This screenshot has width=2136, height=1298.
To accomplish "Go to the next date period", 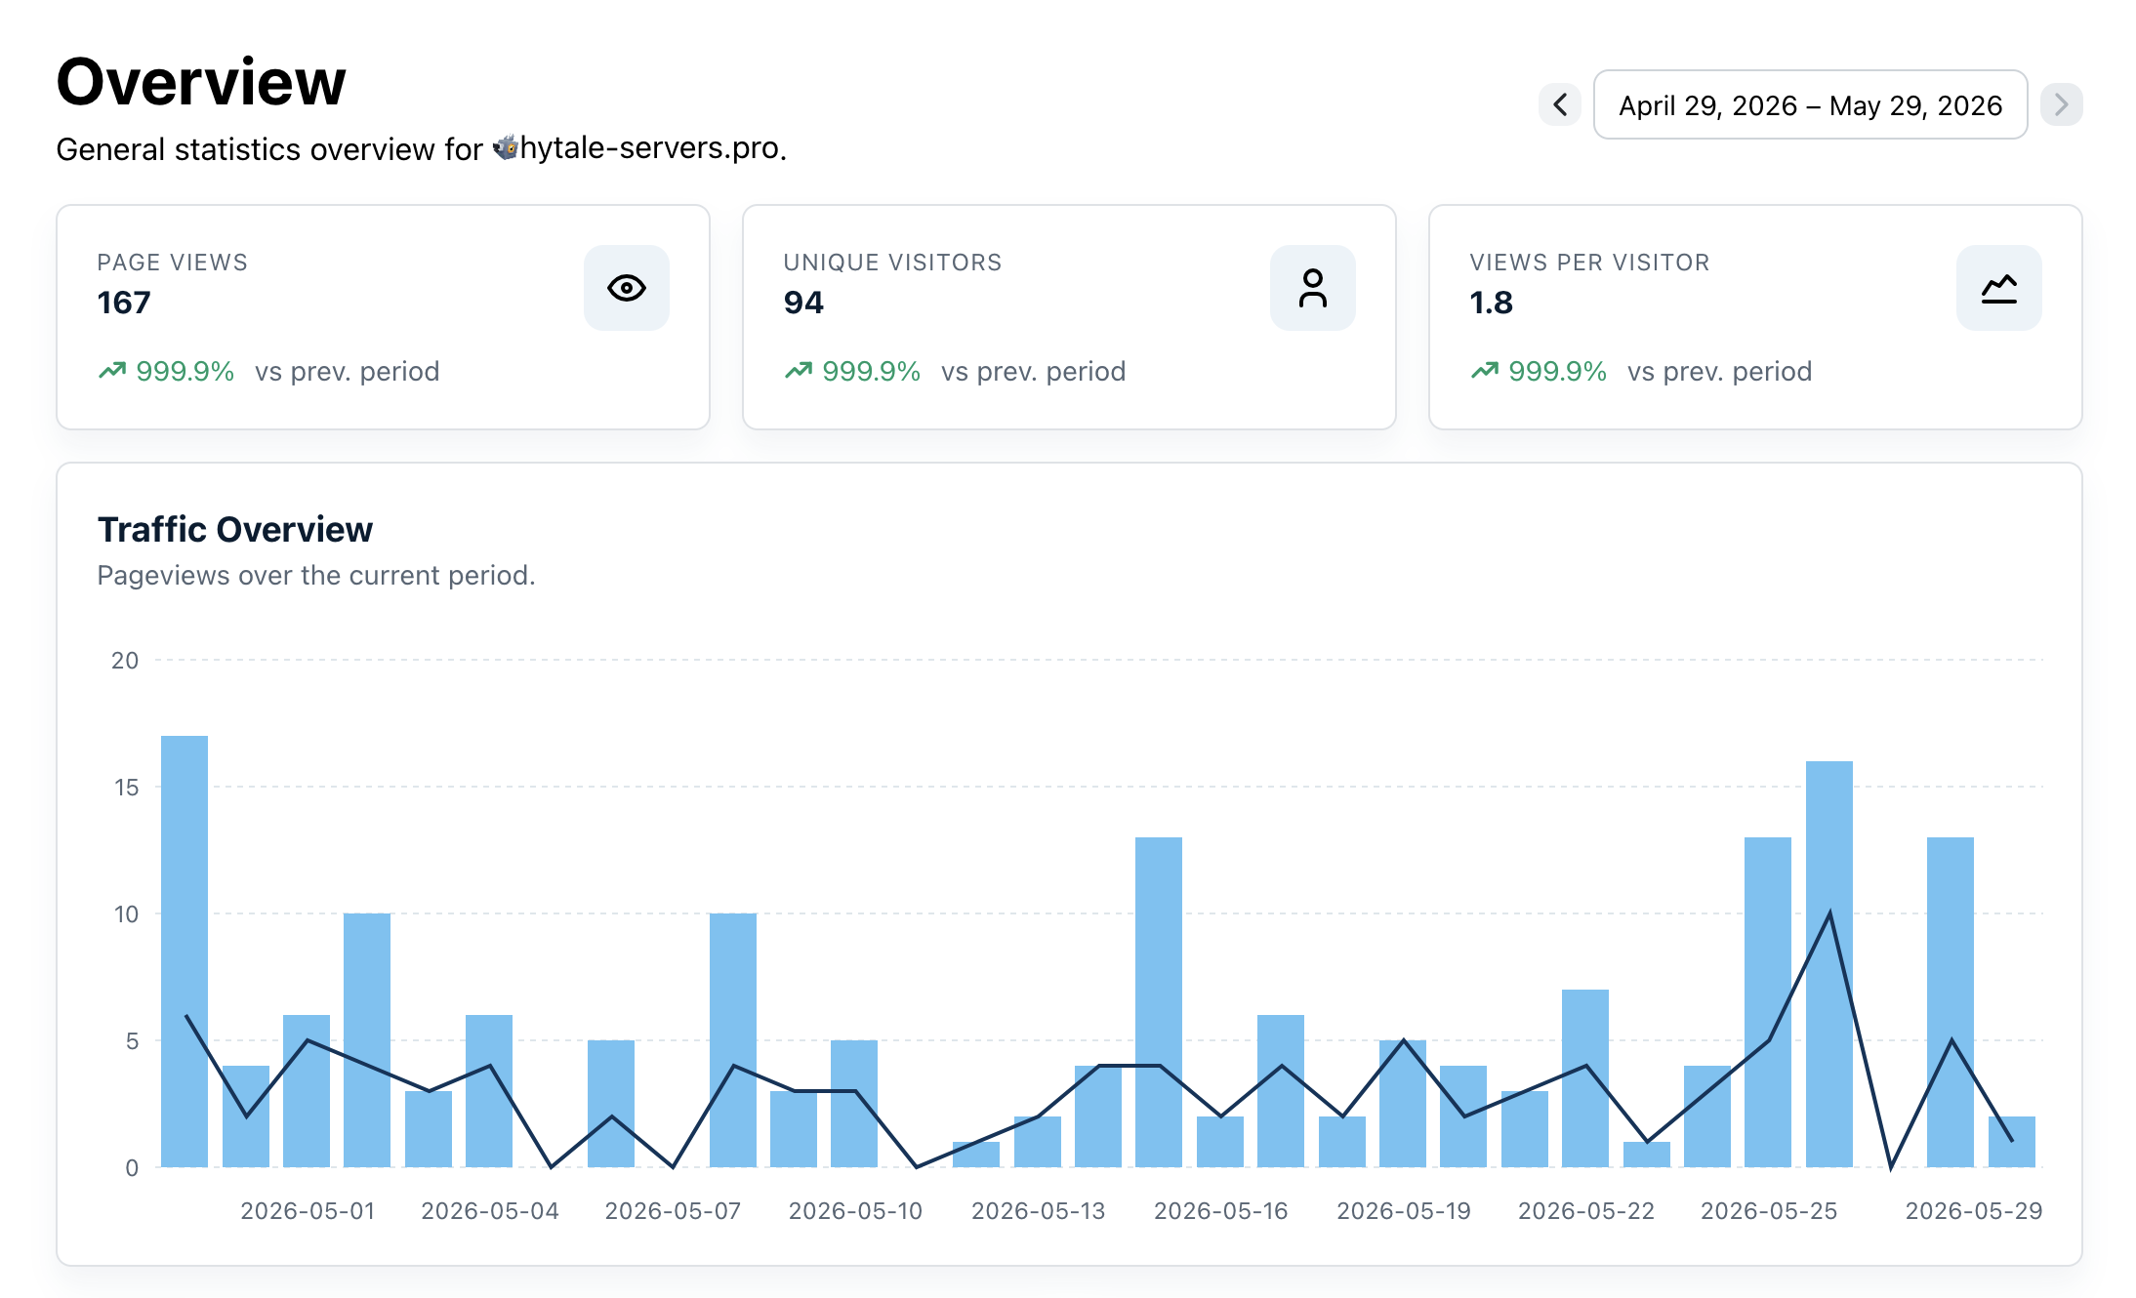I will pos(2061,104).
